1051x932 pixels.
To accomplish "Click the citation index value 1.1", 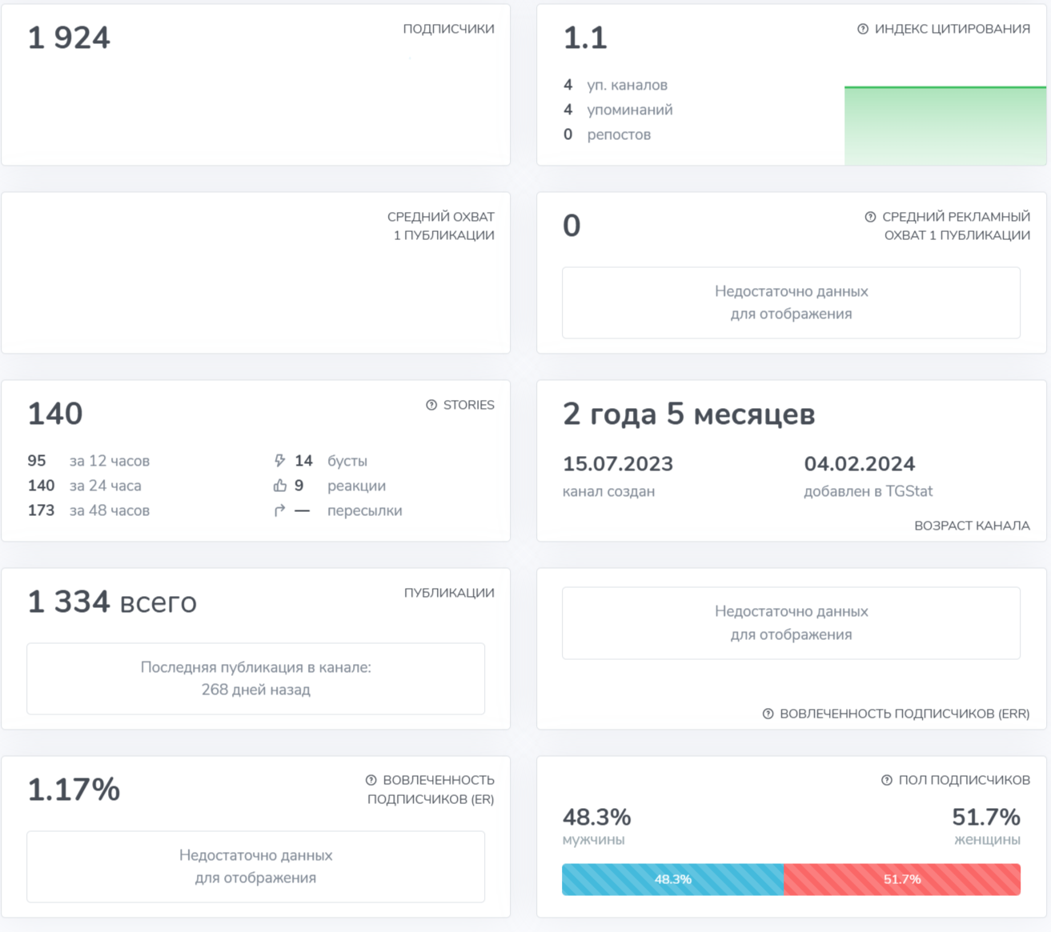I will pos(584,38).
